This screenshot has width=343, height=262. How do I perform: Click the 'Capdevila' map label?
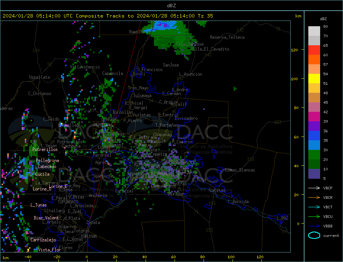[112, 73]
